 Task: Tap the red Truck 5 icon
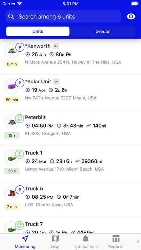pos(12,193)
